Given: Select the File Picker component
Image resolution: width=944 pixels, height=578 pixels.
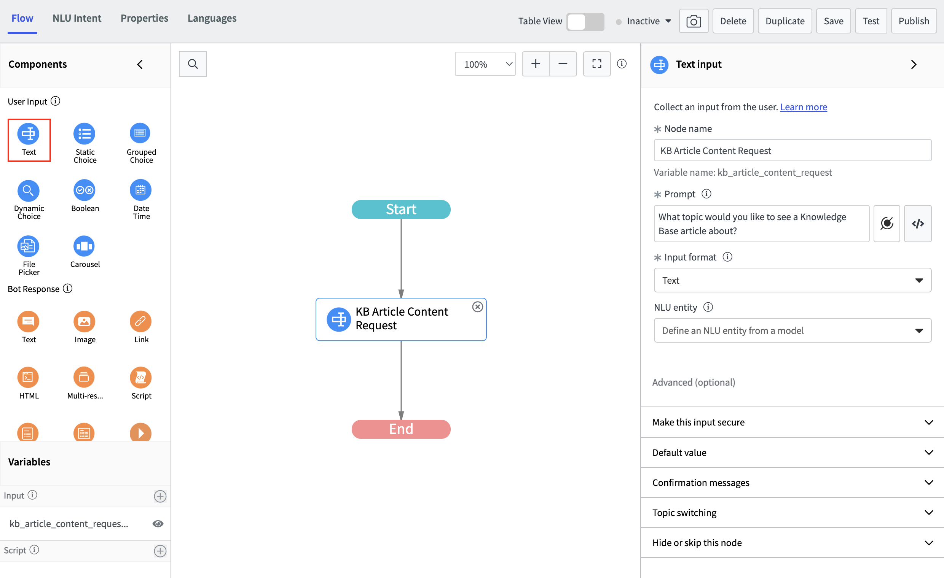Looking at the screenshot, I should [29, 255].
